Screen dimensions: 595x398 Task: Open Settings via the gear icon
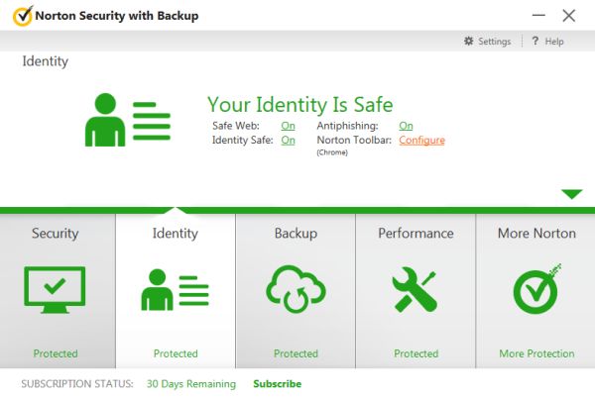pos(469,41)
